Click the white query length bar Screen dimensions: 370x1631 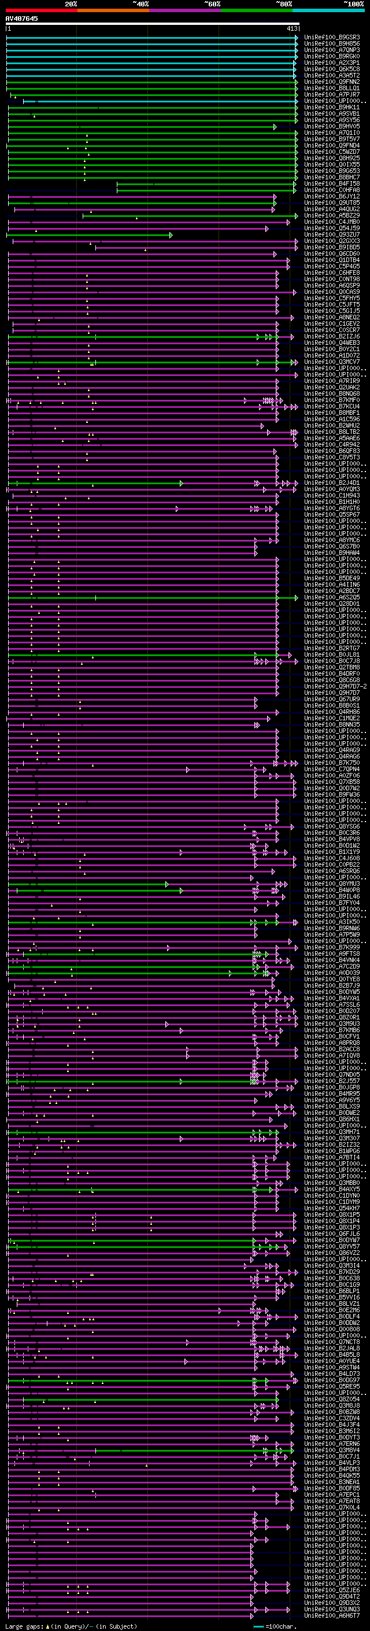point(153,23)
